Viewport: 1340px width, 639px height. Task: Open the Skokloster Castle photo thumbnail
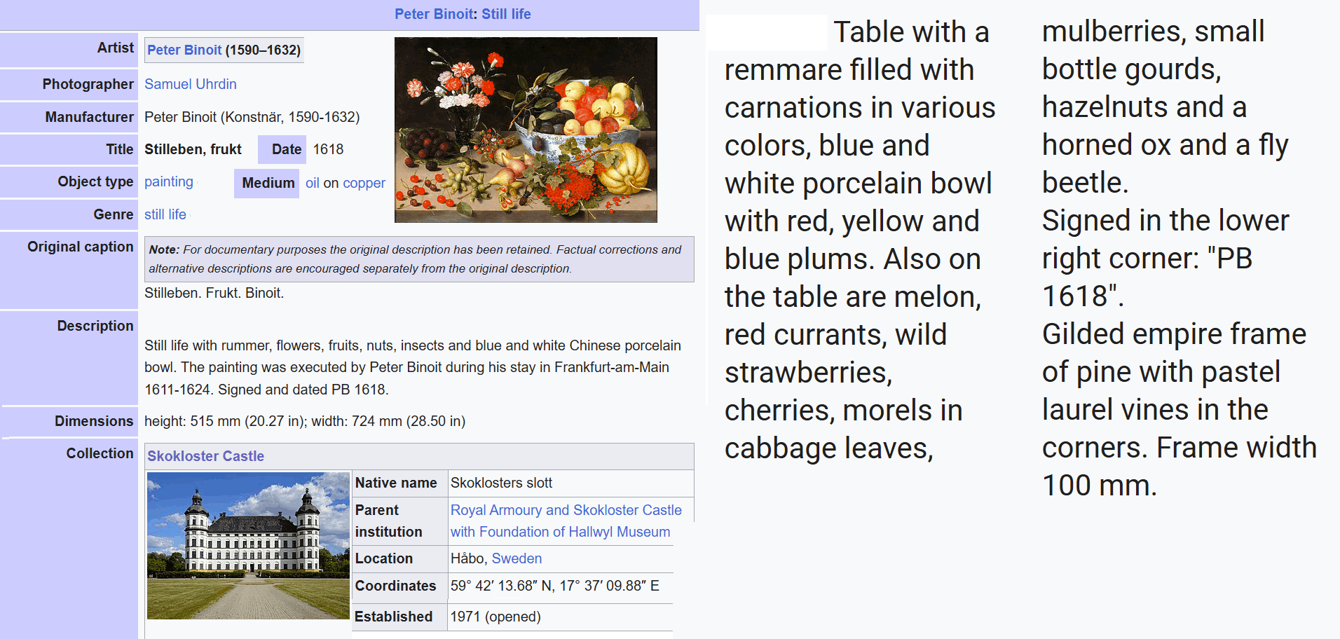(x=248, y=546)
